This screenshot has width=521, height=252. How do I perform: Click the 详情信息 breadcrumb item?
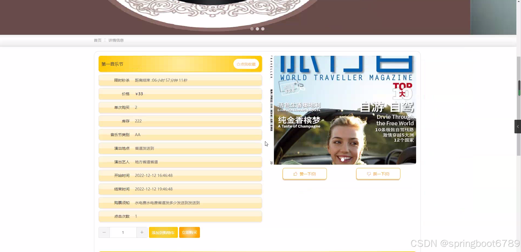tap(116, 40)
